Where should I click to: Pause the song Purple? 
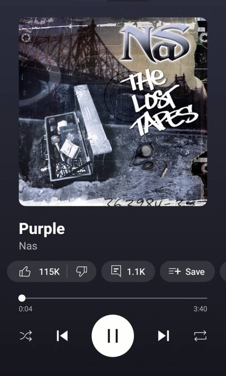(113, 336)
